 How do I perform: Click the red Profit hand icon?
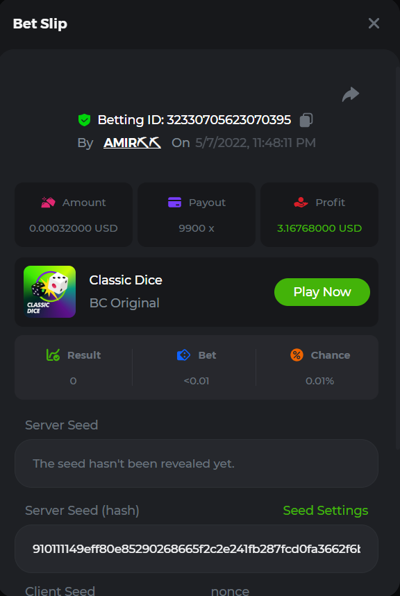tap(301, 202)
